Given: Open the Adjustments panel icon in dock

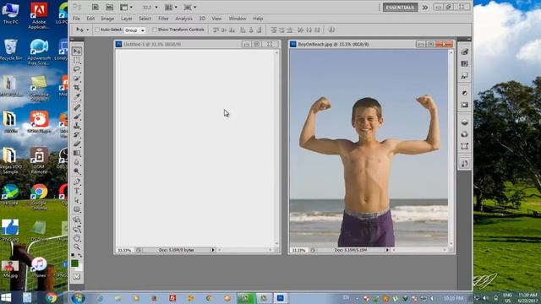Looking at the screenshot, I should pyautogui.click(x=464, y=93).
